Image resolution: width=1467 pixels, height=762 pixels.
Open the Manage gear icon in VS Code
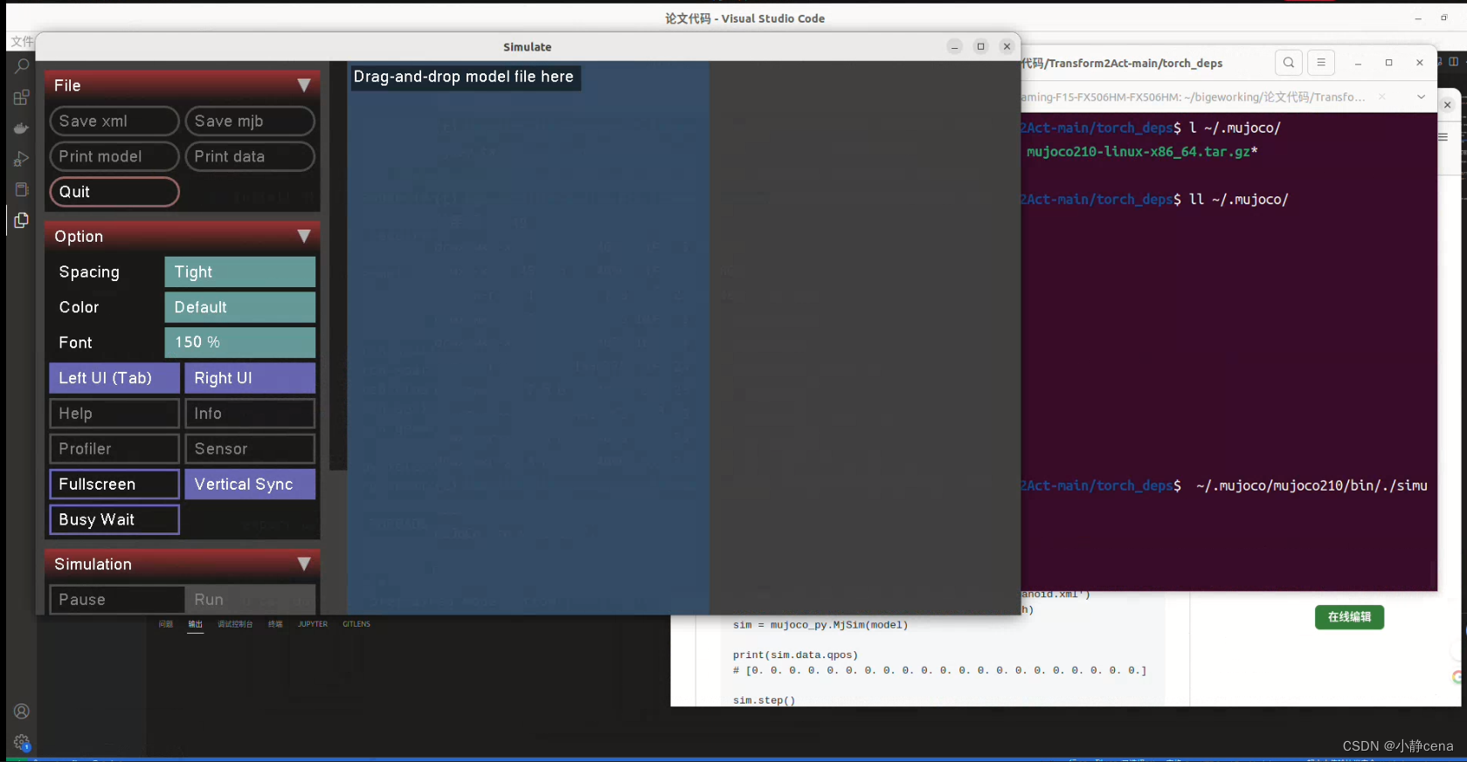pyautogui.click(x=22, y=743)
